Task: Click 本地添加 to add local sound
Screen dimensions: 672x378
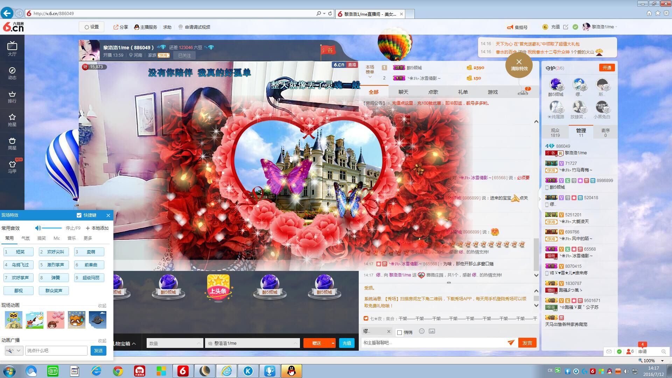Action: pyautogui.click(x=97, y=228)
